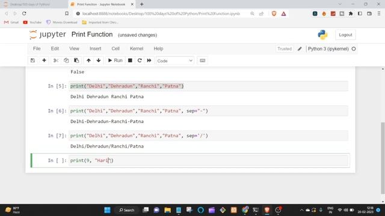Click the output Delhi-Dehradun-Ranchi-Patna

pos(107,121)
